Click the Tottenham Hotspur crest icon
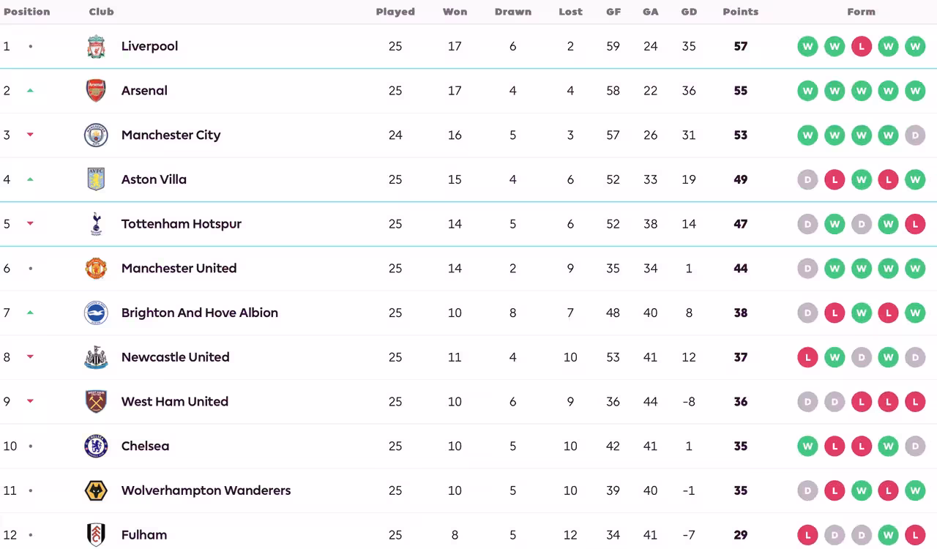Screen dimensions: 937x549 96,224
